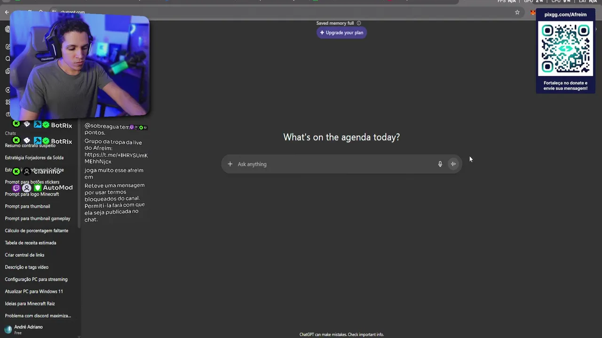The image size is (602, 338).
Task: Open chat Configuração PC para streaming
Action: point(36,279)
